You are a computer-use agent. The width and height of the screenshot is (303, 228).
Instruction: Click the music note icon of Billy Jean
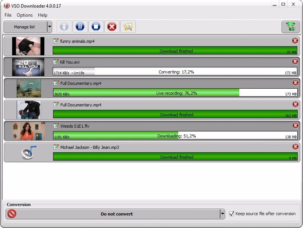(x=29, y=152)
